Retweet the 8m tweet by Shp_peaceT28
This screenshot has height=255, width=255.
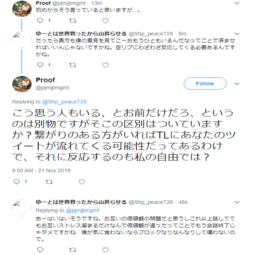73,65
